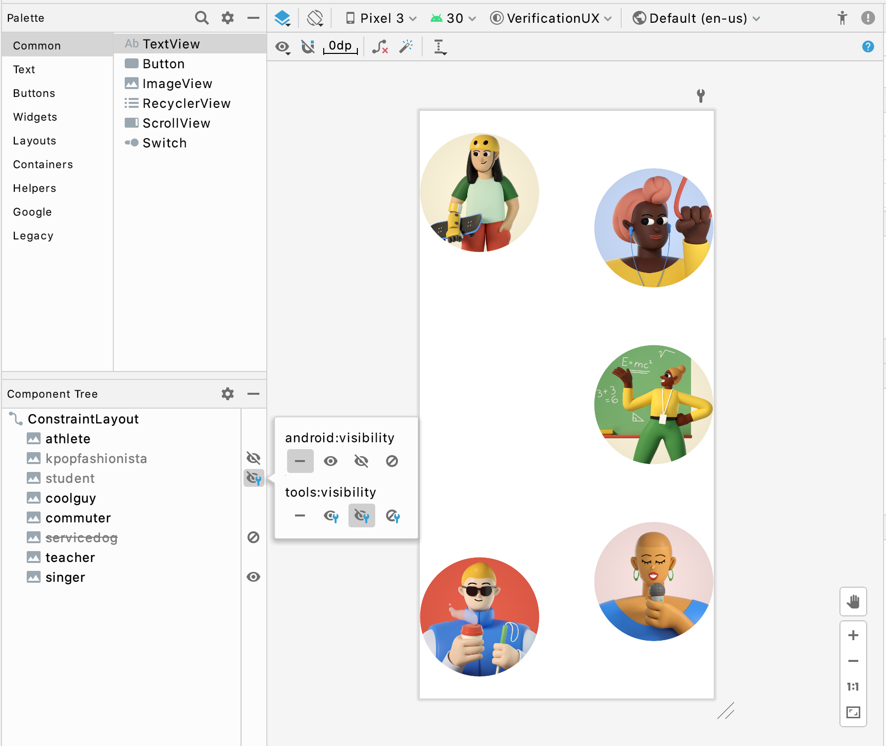This screenshot has height=746, width=886.
Task: Select the Common palette category
Action: 57,46
